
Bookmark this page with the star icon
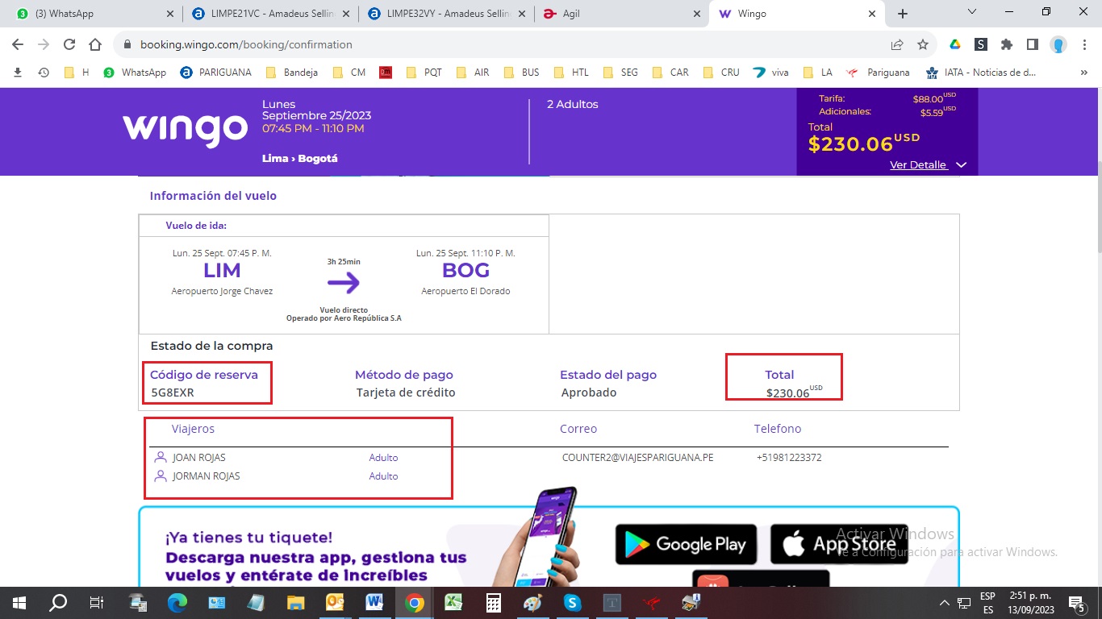pos(923,44)
